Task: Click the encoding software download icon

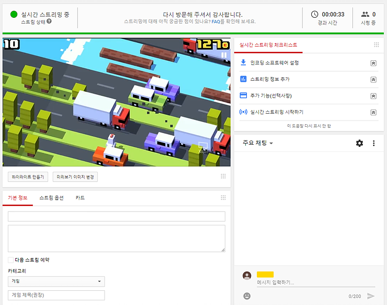Action: click(243, 62)
